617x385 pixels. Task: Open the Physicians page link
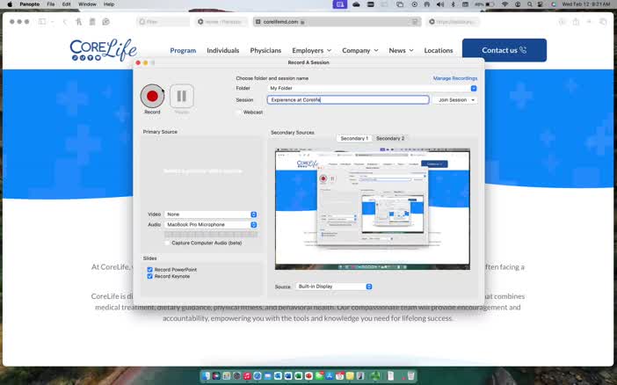265,50
